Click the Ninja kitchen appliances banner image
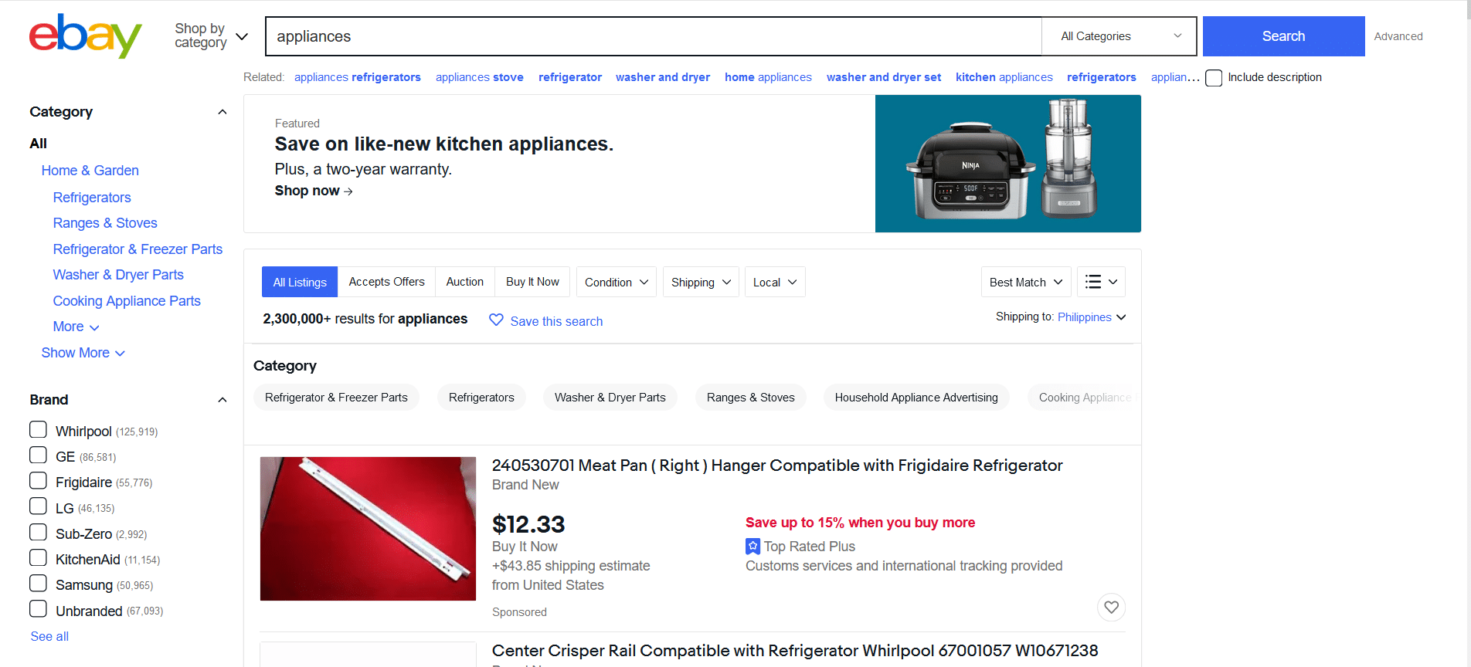Image resolution: width=1471 pixels, height=667 pixels. (x=1007, y=164)
